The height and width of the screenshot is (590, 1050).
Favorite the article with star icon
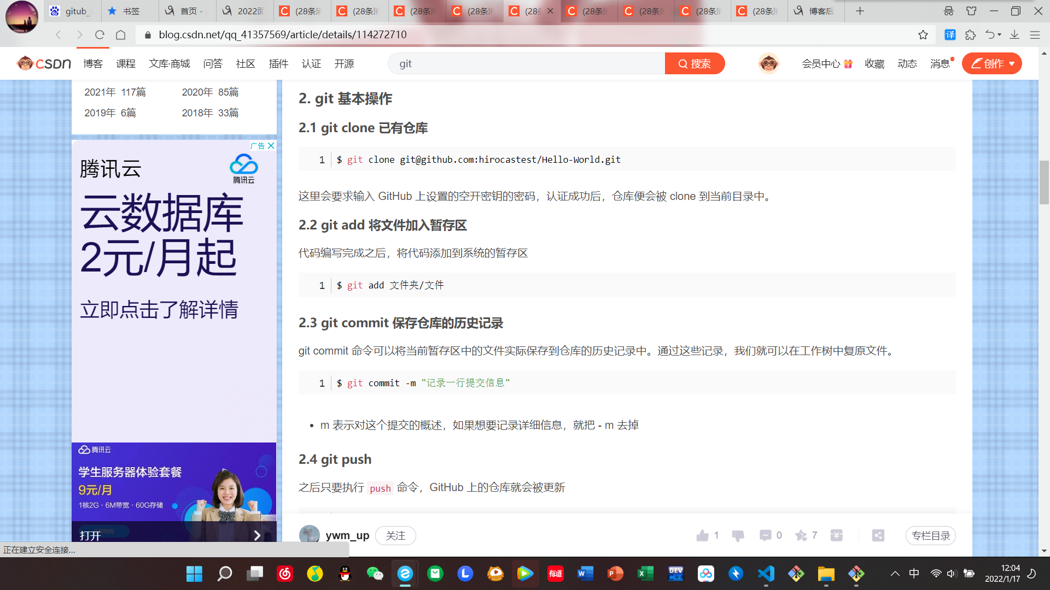[x=801, y=536]
